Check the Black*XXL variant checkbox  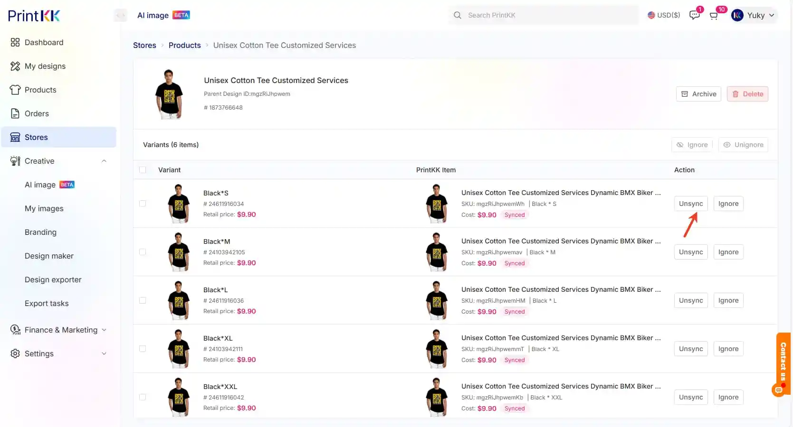click(x=143, y=397)
